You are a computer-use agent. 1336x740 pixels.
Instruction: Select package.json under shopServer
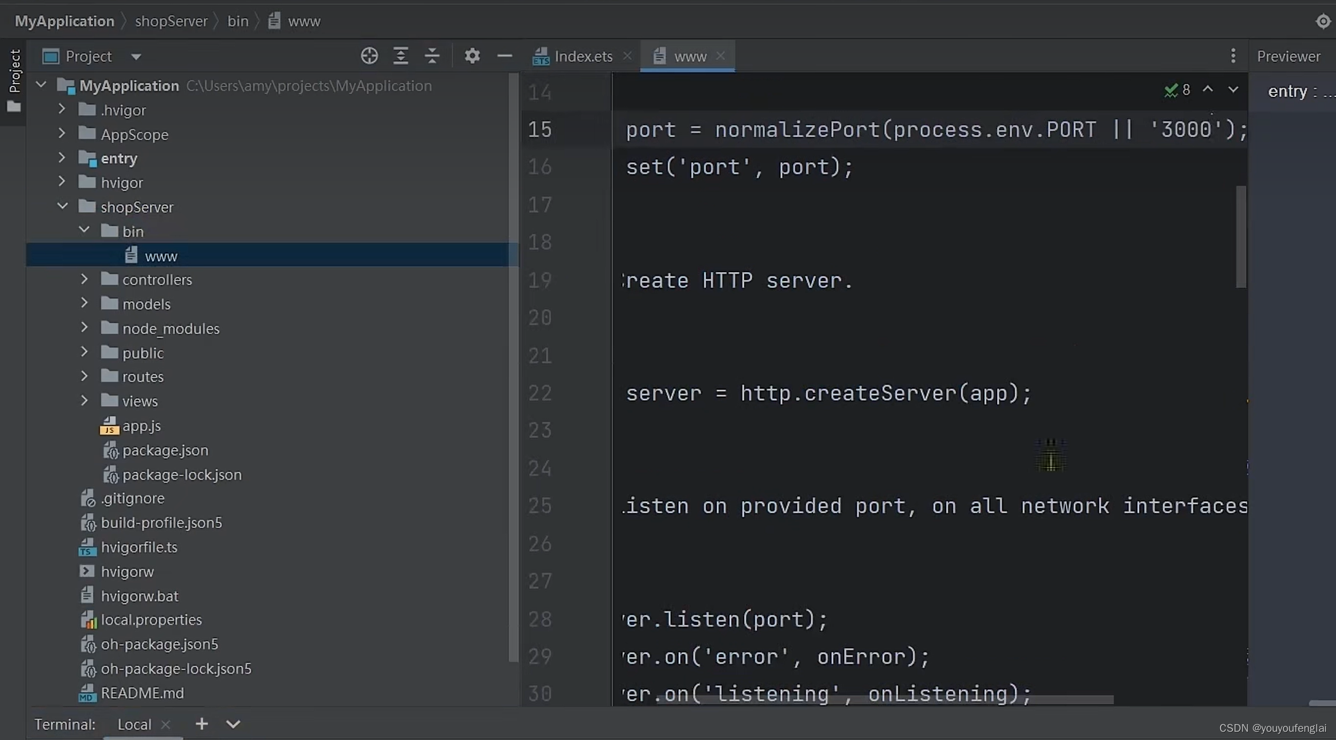(x=165, y=450)
